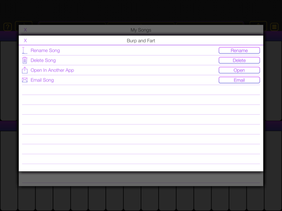The image size is (282, 211).
Task: Click the trash can icon
Action: tap(25, 60)
